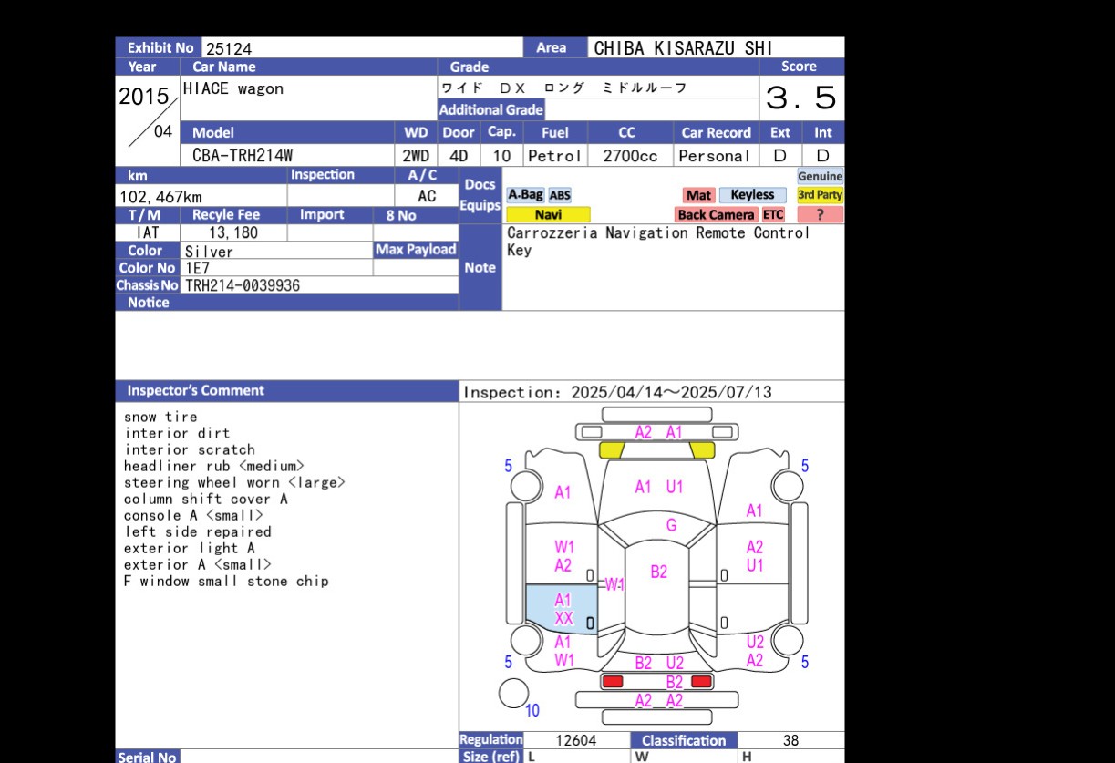Click the Notice label
The height and width of the screenshot is (763, 1115).
pos(149,303)
